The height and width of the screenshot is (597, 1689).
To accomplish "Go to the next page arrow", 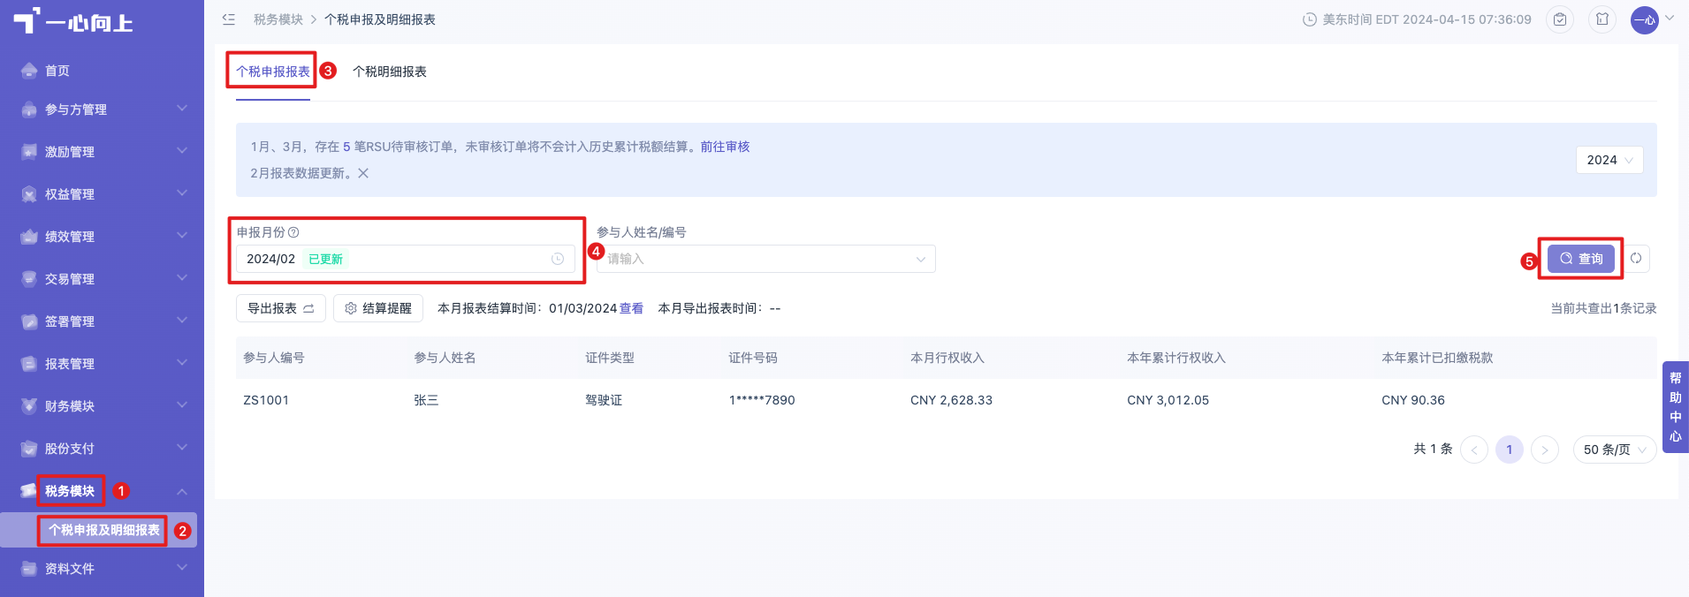I will point(1545,450).
